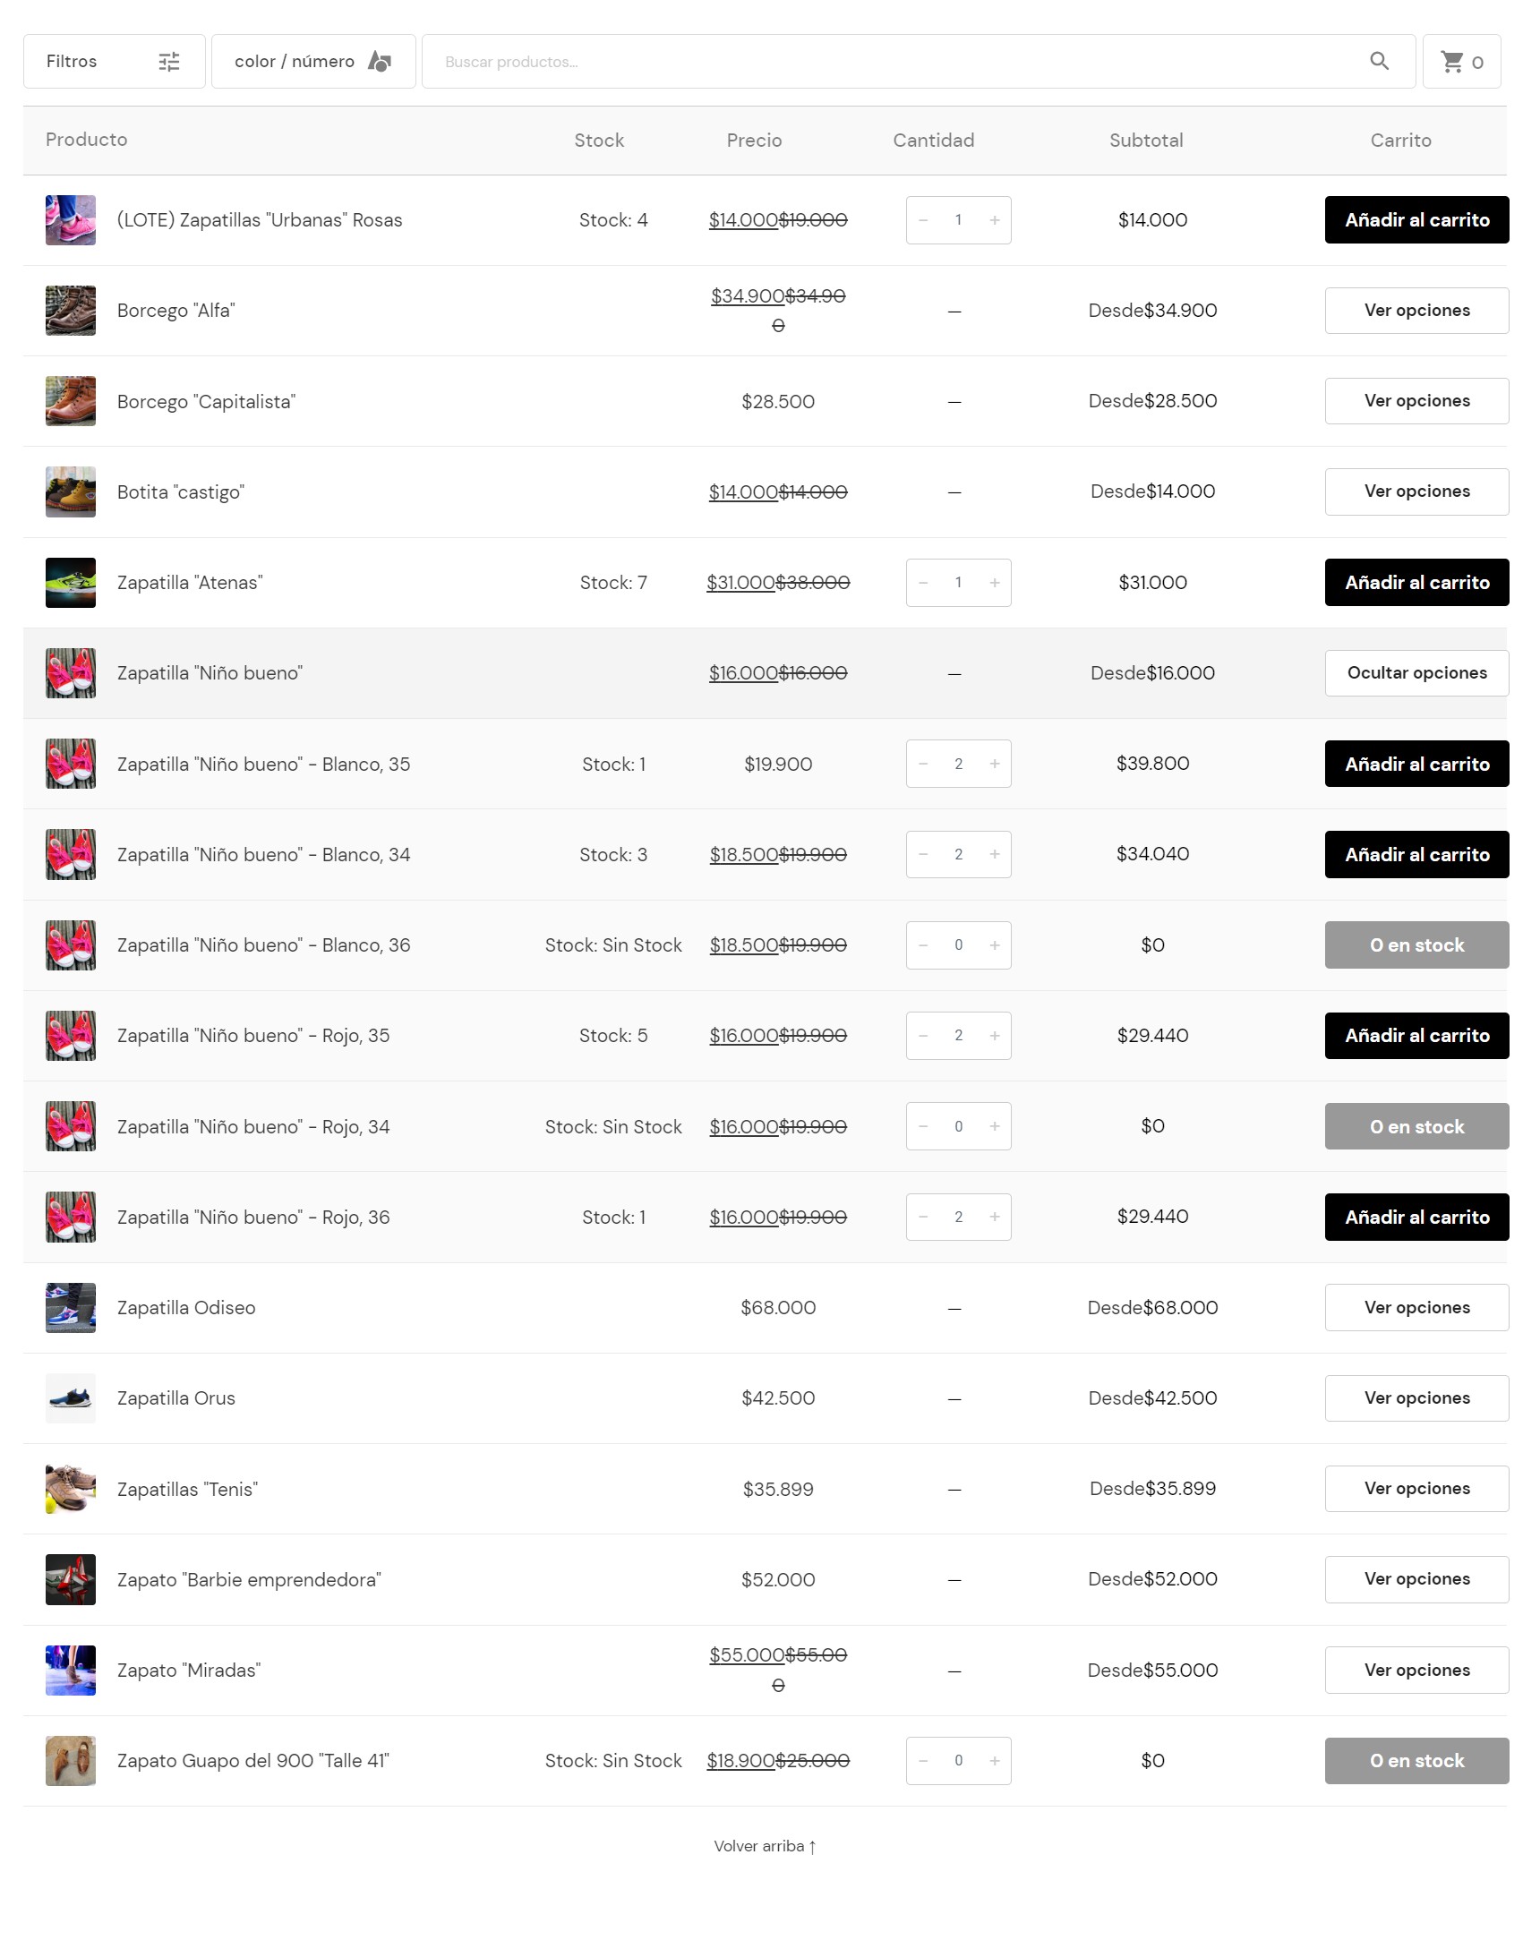The width and height of the screenshot is (1540, 1940).
Task: Decrease quantity for (LOTE) Zapatillas Urbanas Rosas
Action: [922, 219]
